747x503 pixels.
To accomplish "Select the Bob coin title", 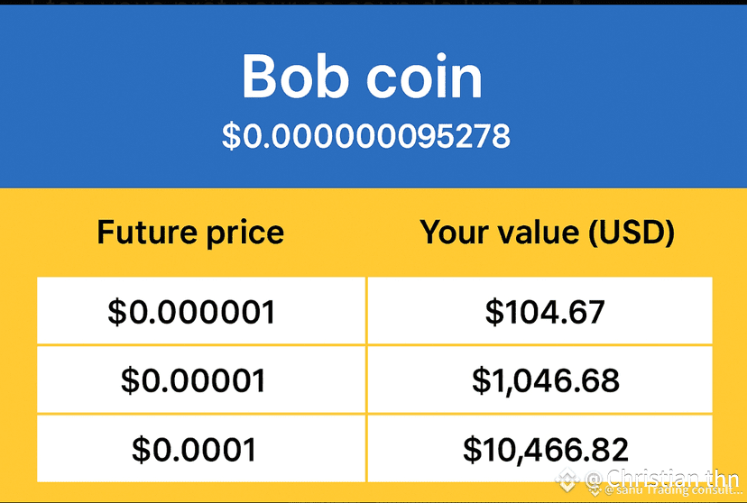I will coord(362,77).
